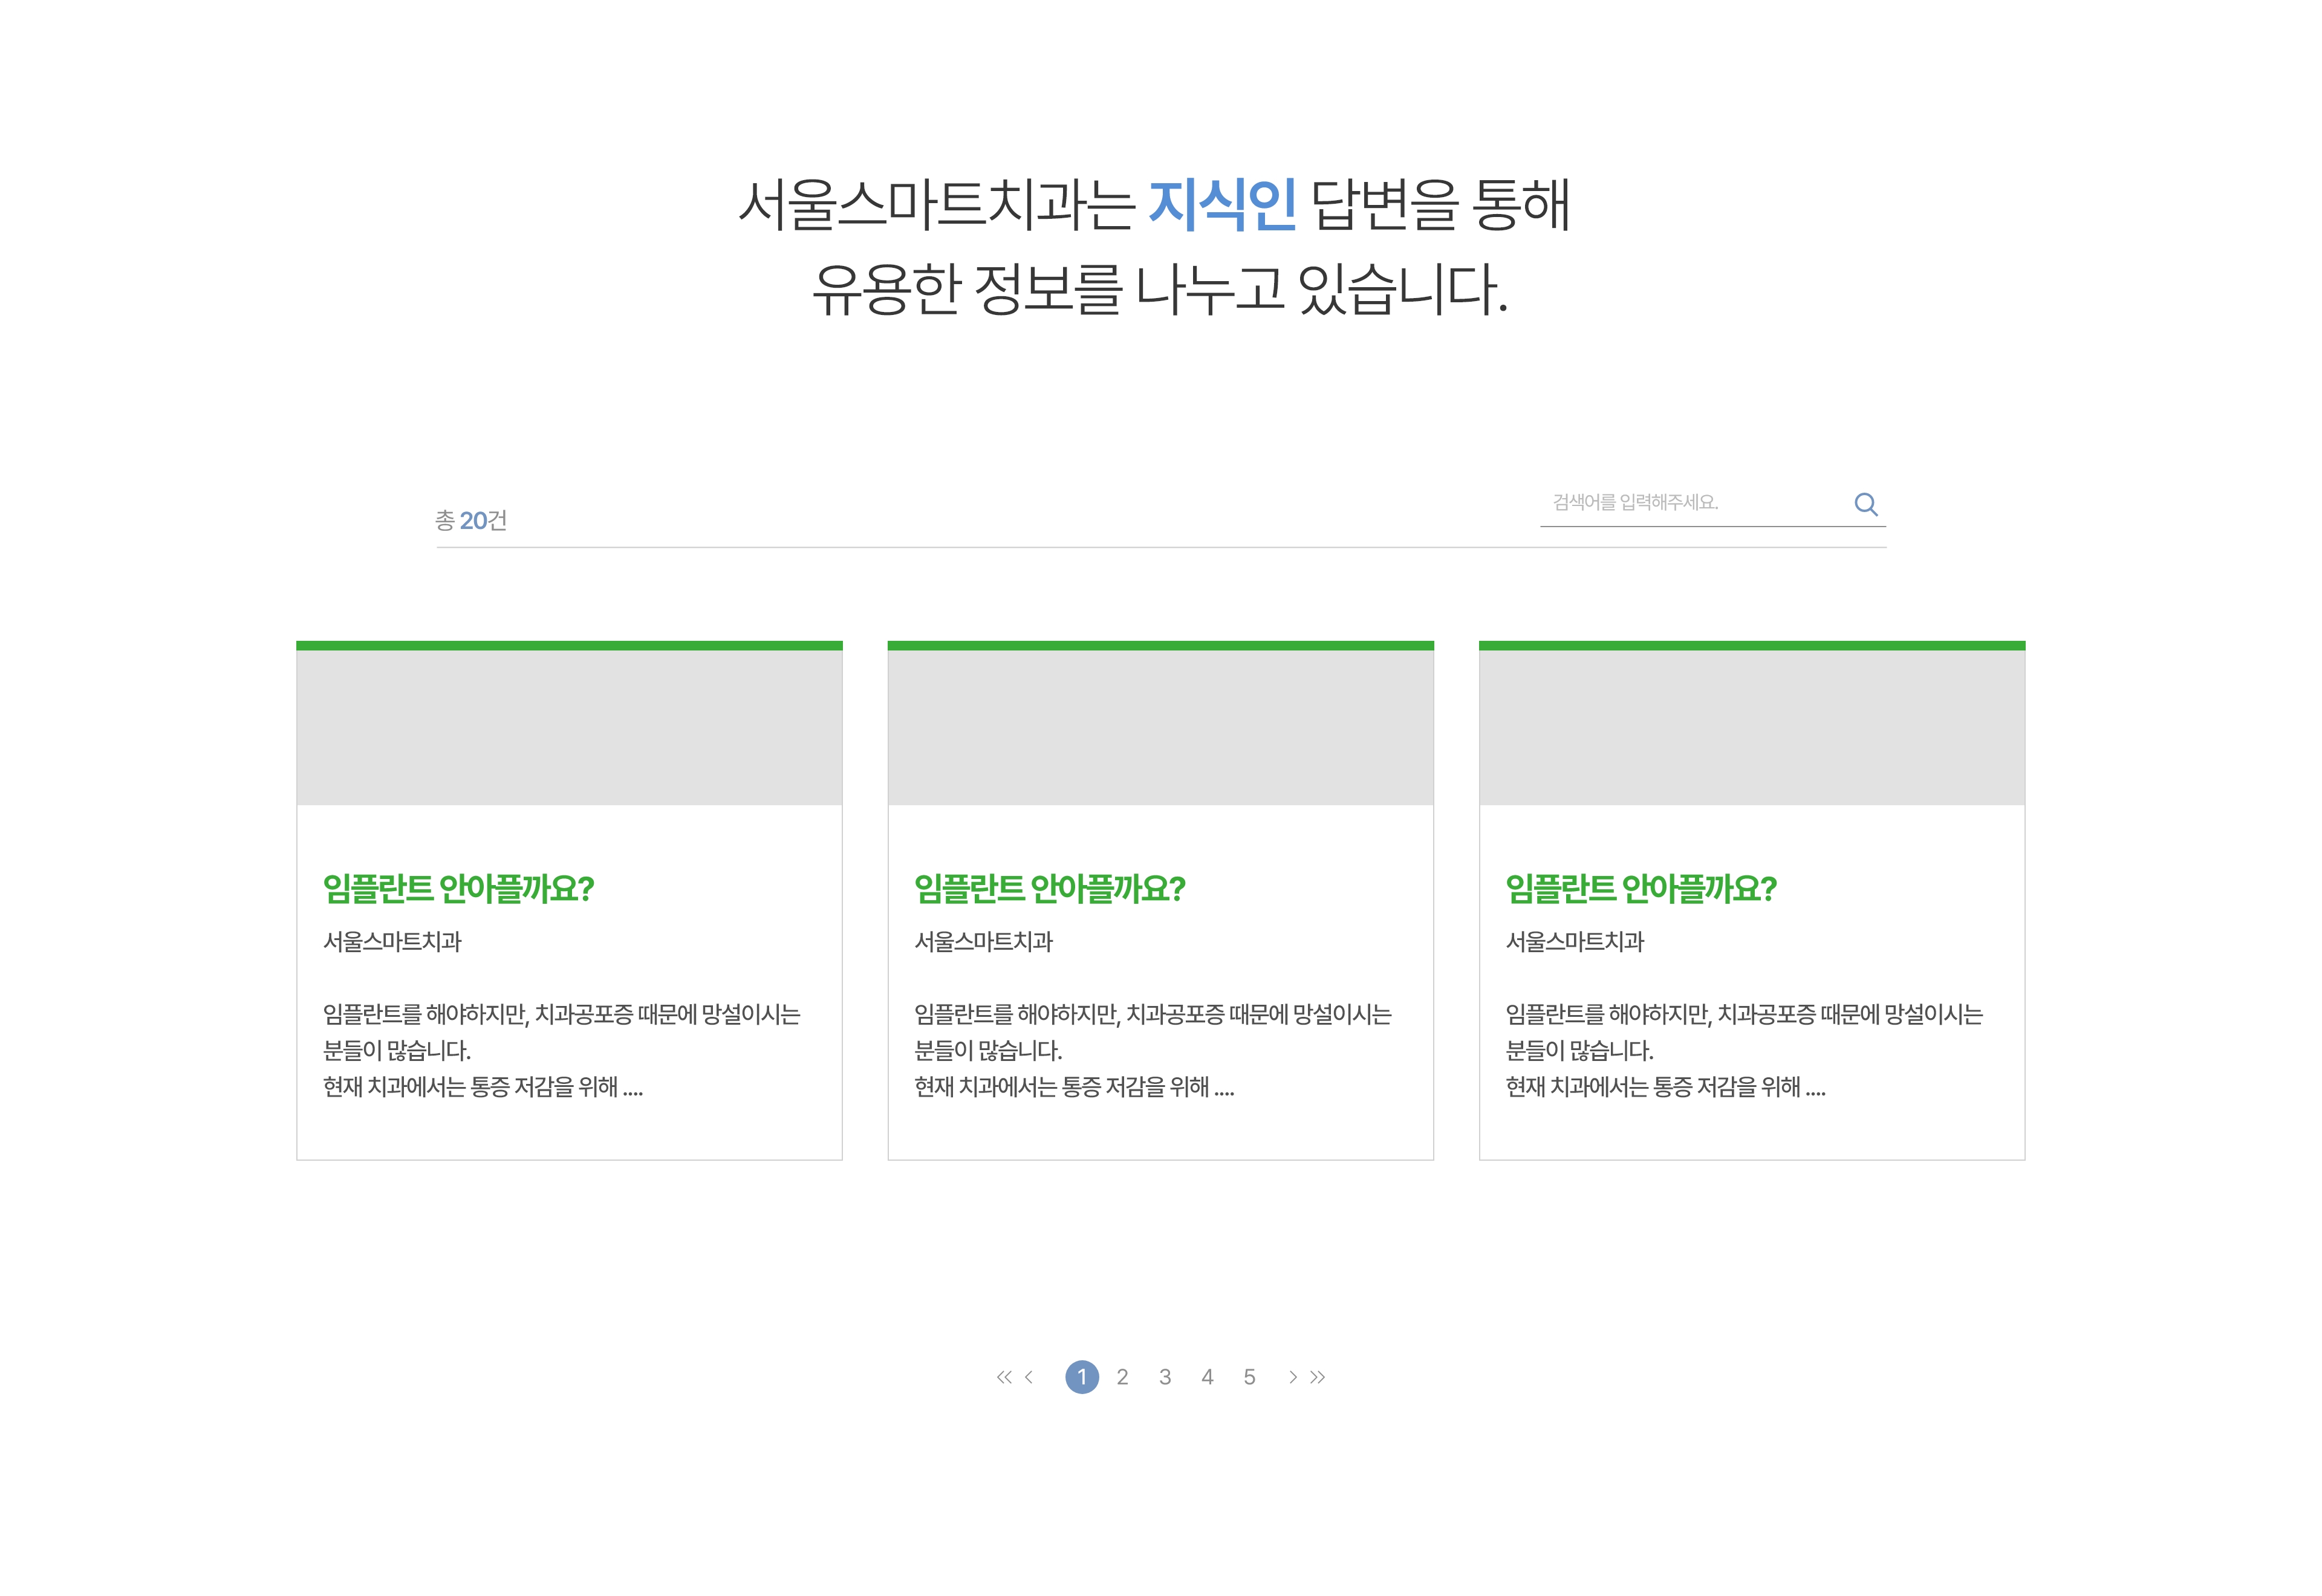2322x1596 pixels.
Task: Select page 1 in pagination
Action: coord(1081,1377)
